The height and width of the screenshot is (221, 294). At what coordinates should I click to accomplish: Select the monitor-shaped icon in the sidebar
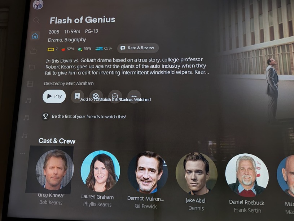[x=32, y=67]
